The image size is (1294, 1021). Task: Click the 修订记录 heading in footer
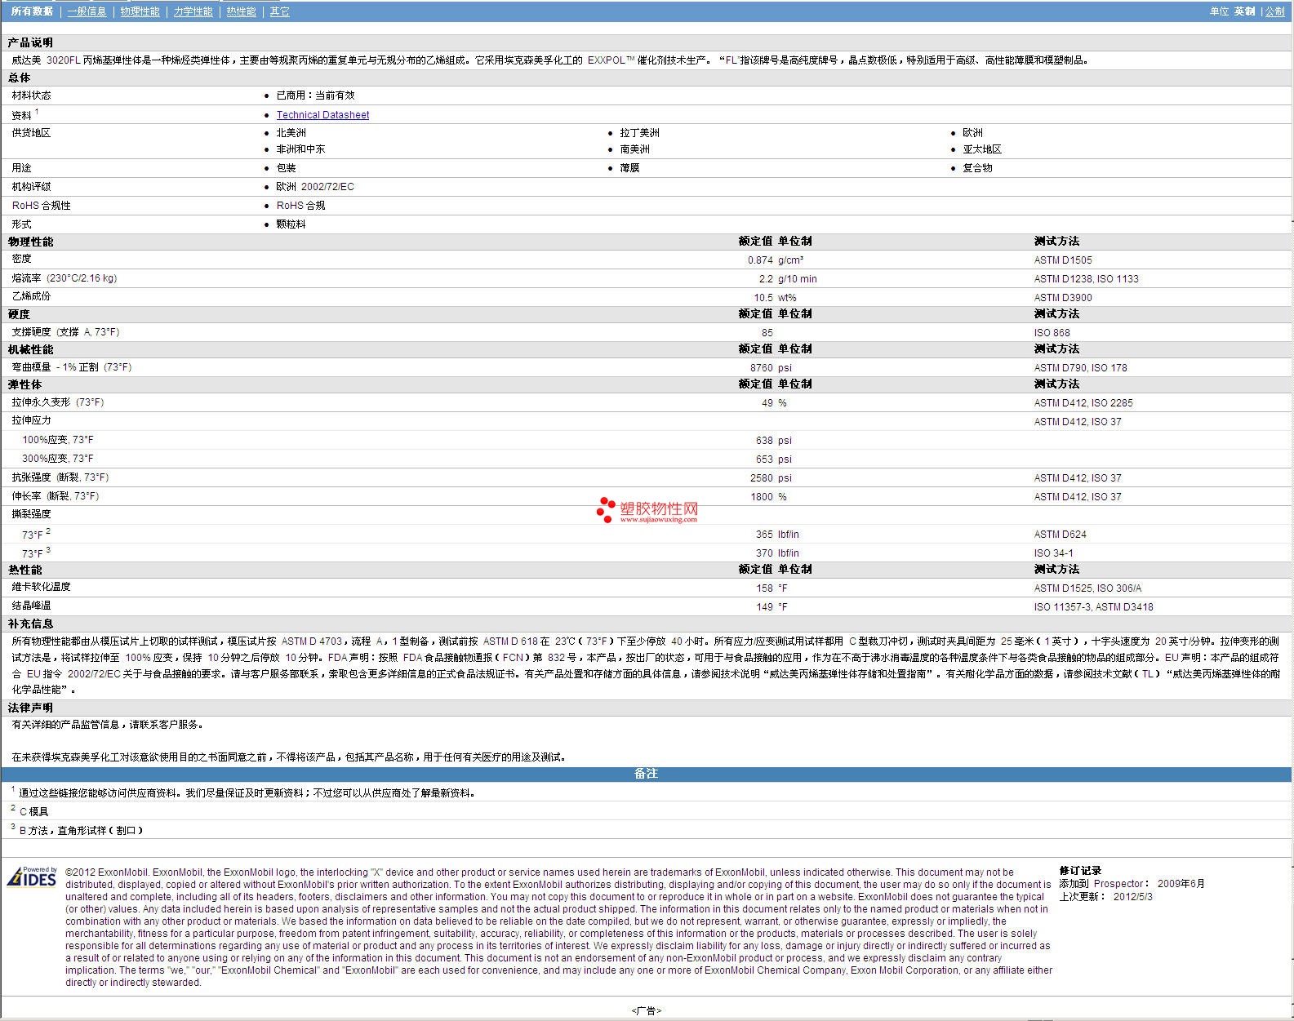[1080, 871]
